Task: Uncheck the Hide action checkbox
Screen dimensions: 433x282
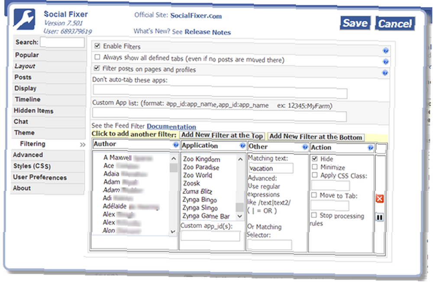Action: [314, 158]
